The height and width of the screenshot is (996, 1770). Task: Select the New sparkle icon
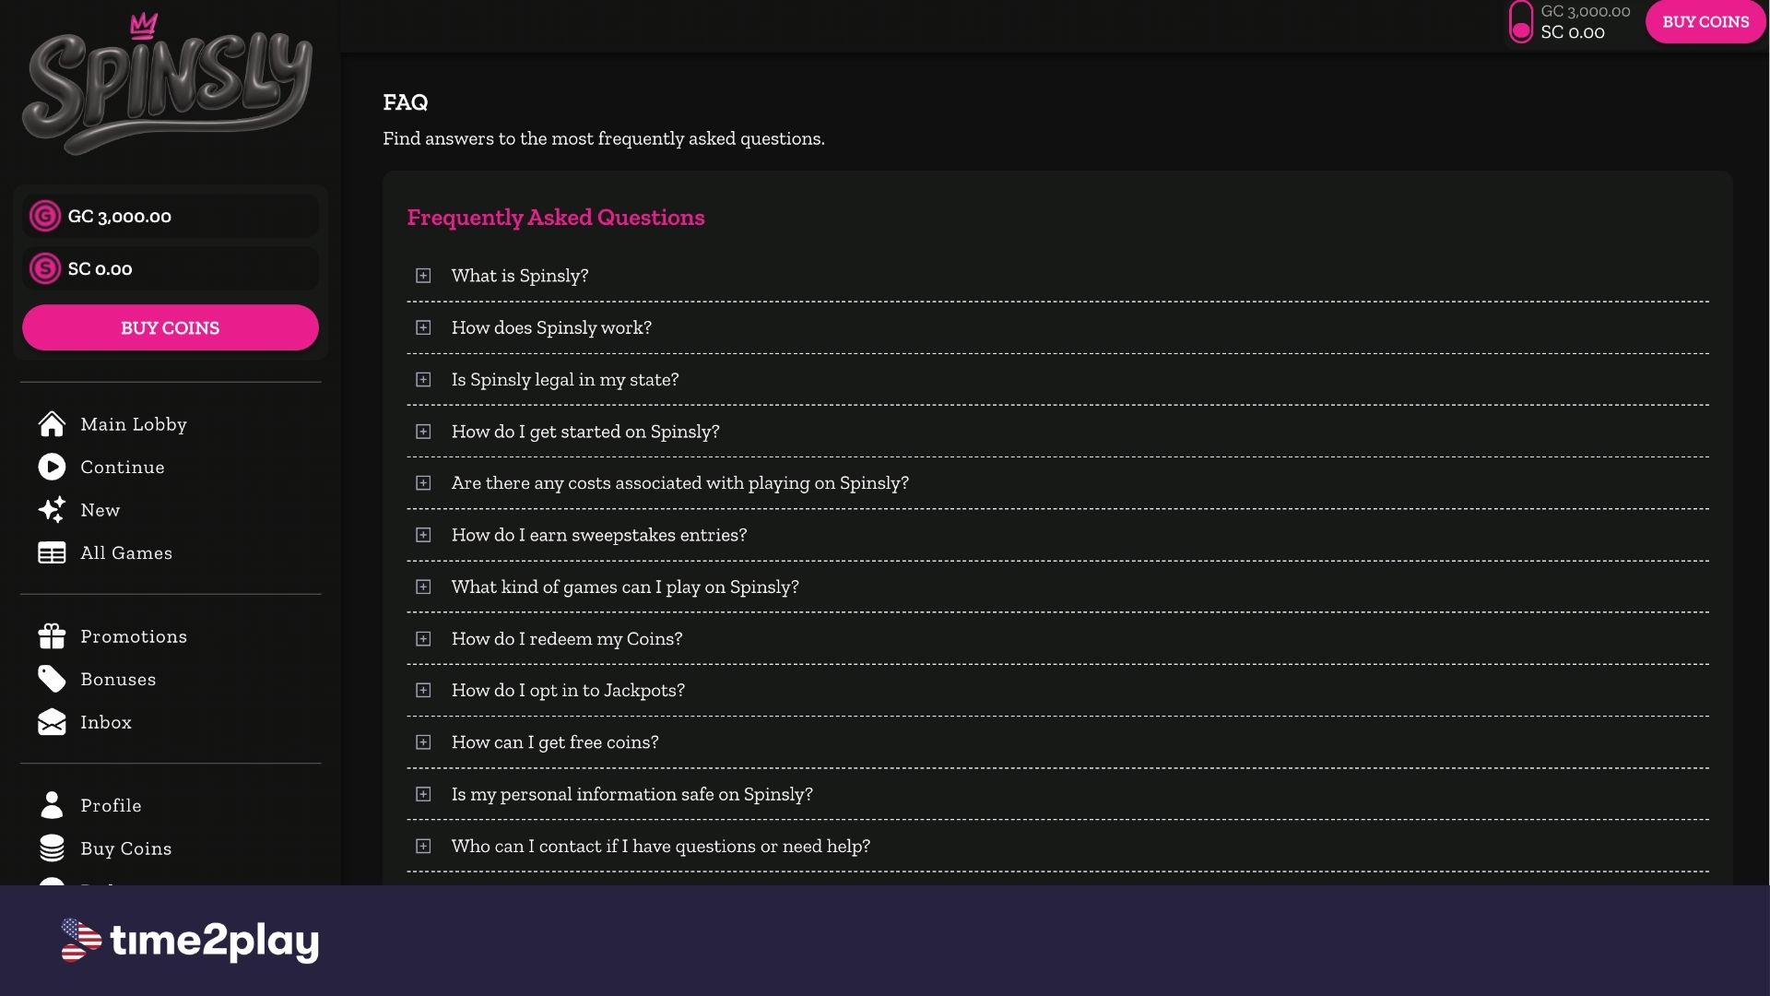52,510
